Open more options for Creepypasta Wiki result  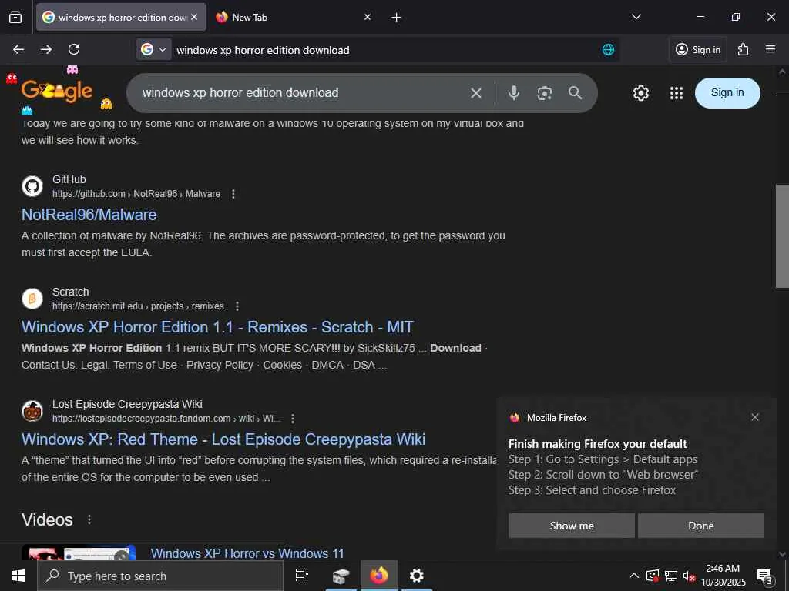click(292, 419)
